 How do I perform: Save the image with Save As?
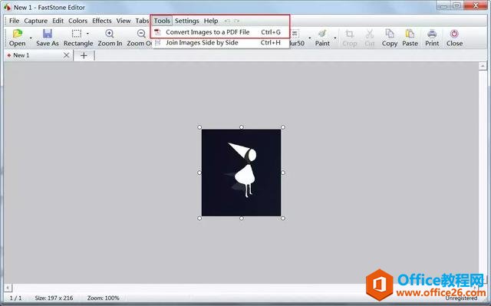[x=48, y=38]
